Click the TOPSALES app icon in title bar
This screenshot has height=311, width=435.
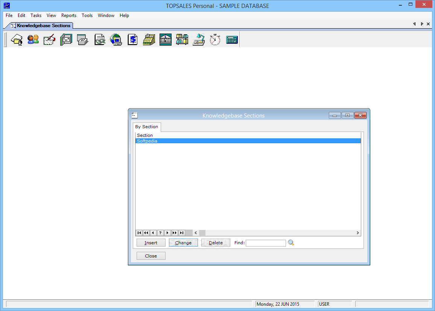7,5
